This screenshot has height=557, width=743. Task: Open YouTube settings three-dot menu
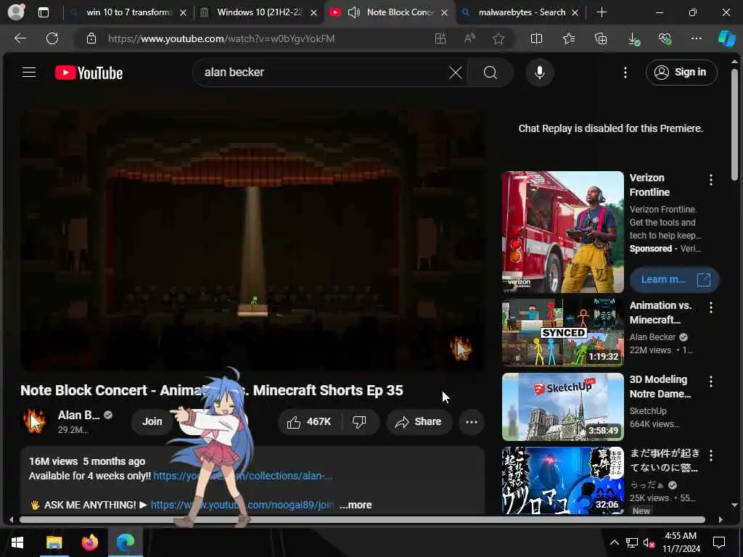pyautogui.click(x=625, y=73)
